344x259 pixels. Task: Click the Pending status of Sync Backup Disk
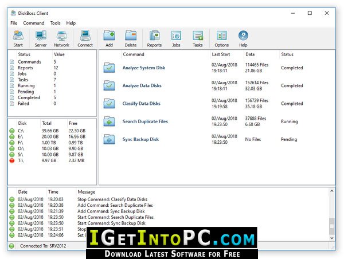point(289,139)
